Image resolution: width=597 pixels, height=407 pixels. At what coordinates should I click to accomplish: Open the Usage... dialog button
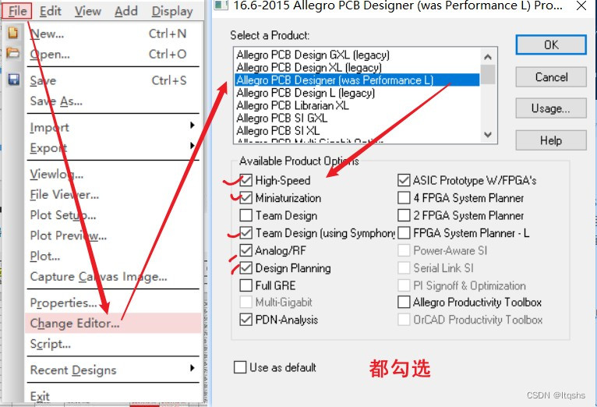(551, 108)
